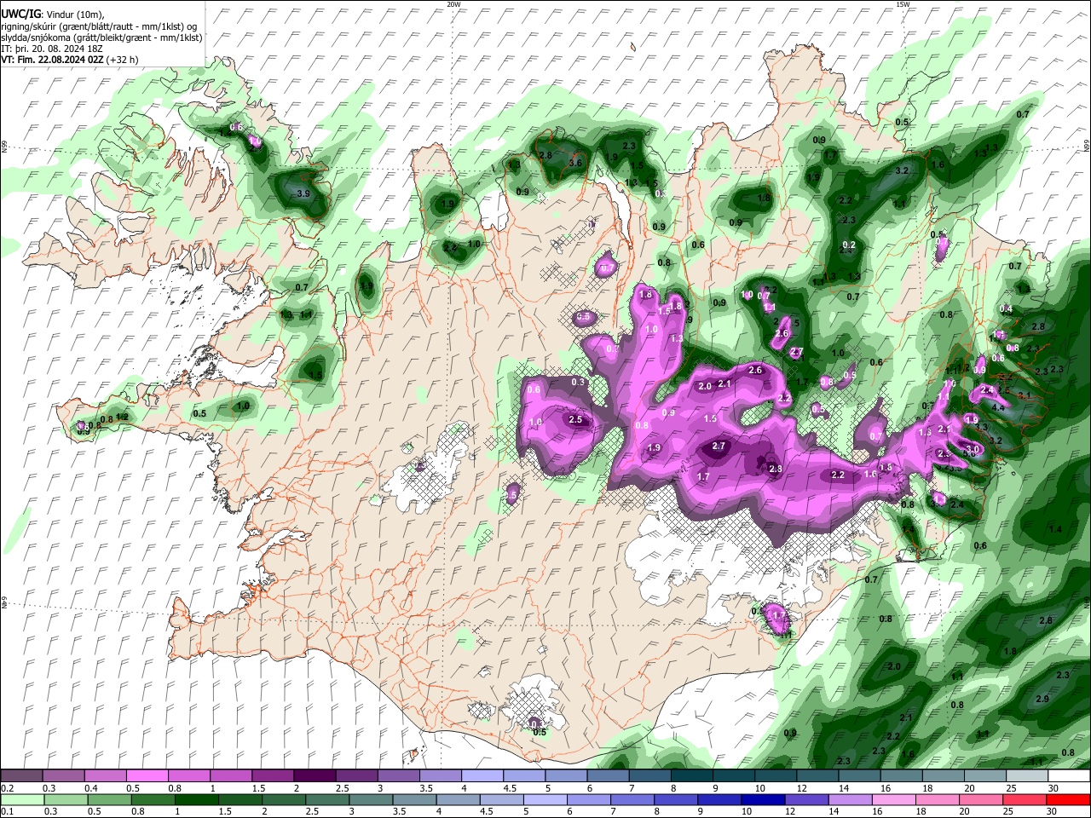Select upper scale pale gray swatch at 25
Image resolution: width=1091 pixels, height=818 pixels.
pos(1027,776)
